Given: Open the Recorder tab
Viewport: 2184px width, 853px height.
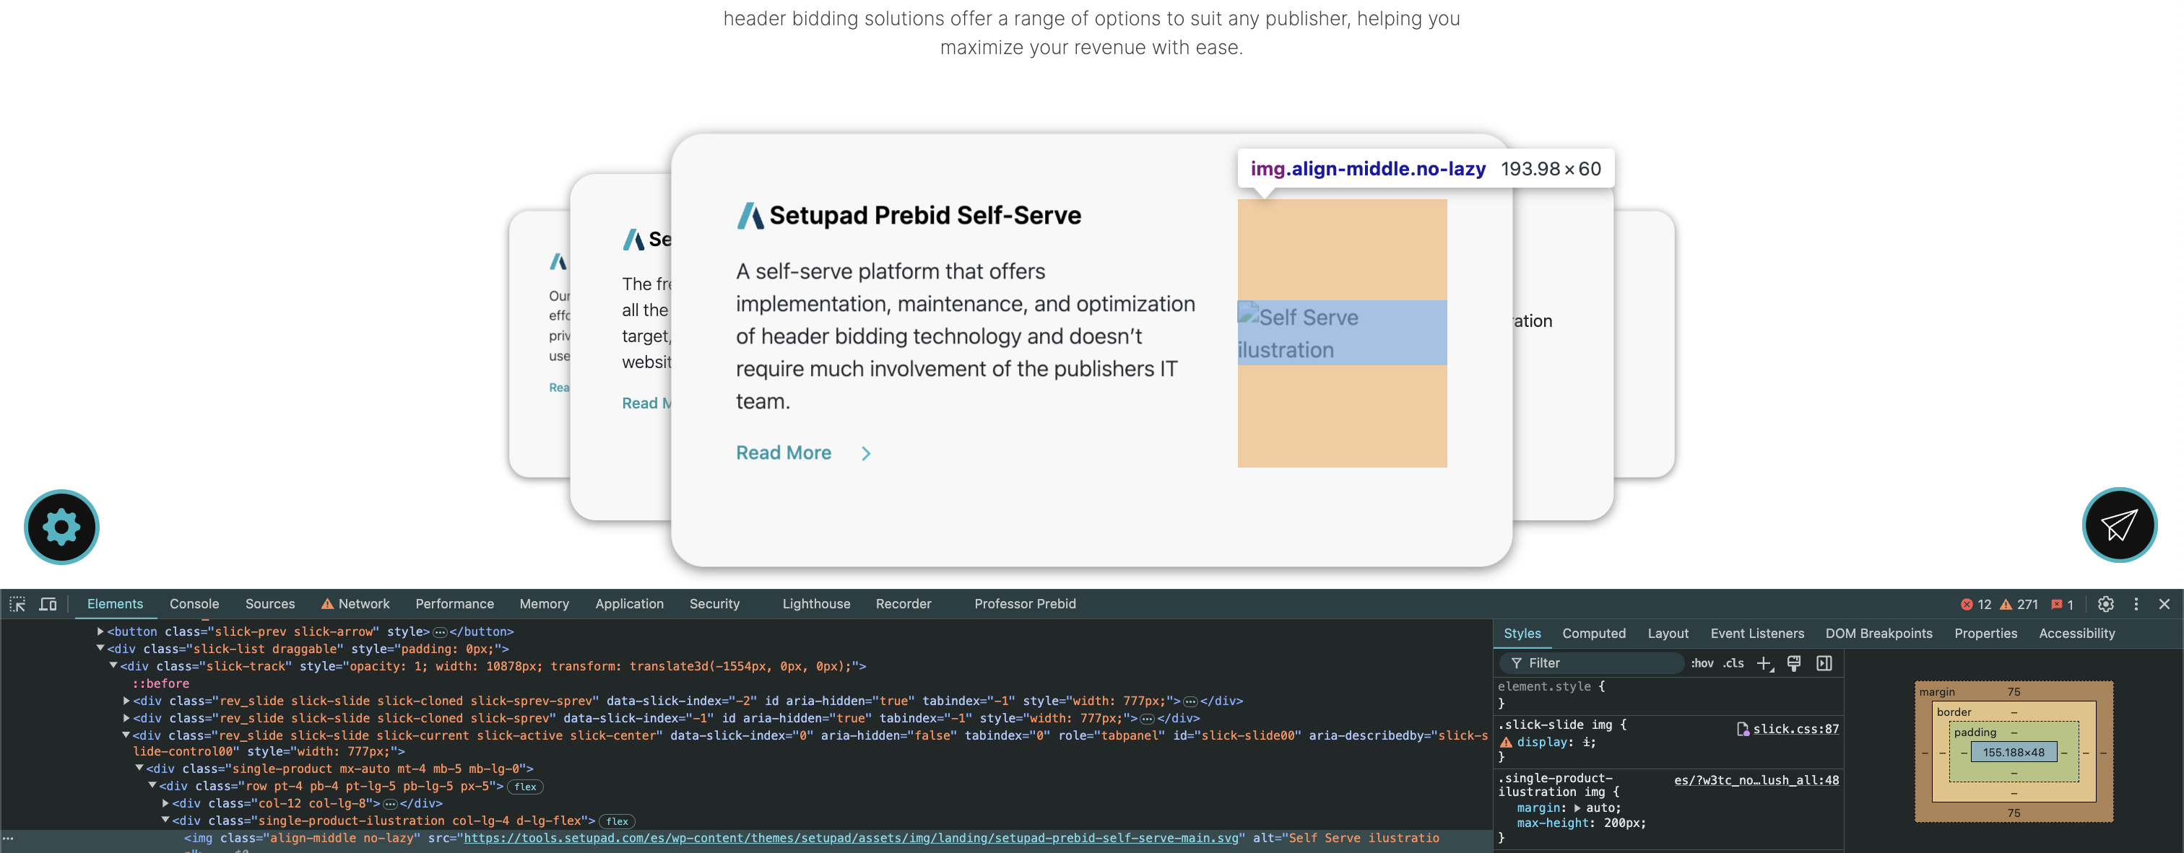Looking at the screenshot, I should coord(903,604).
